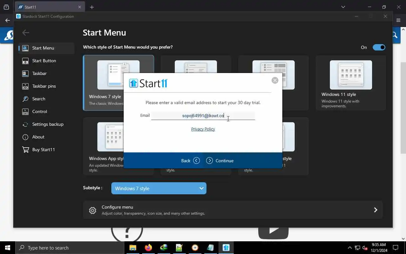Open the browser tab list dropdown
The width and height of the screenshot is (406, 254).
point(343,7)
